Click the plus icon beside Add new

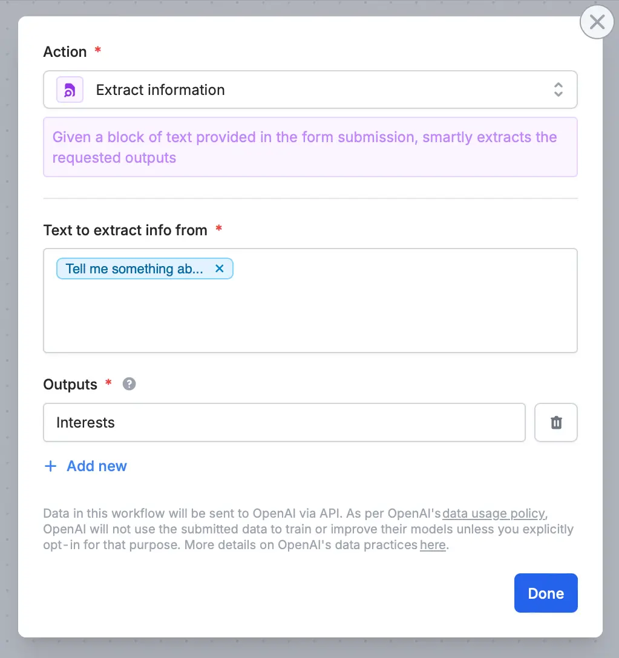[x=51, y=466]
